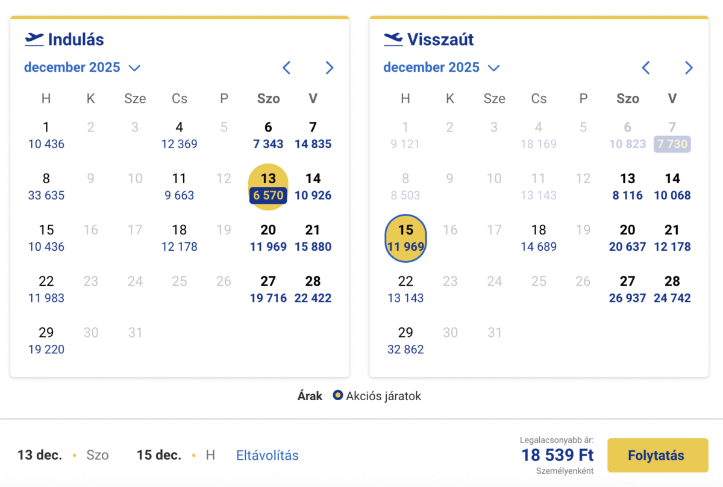Screen dimensions: 723x487
Task: Click the departure plane icon beside Indulás
Action: (x=34, y=40)
